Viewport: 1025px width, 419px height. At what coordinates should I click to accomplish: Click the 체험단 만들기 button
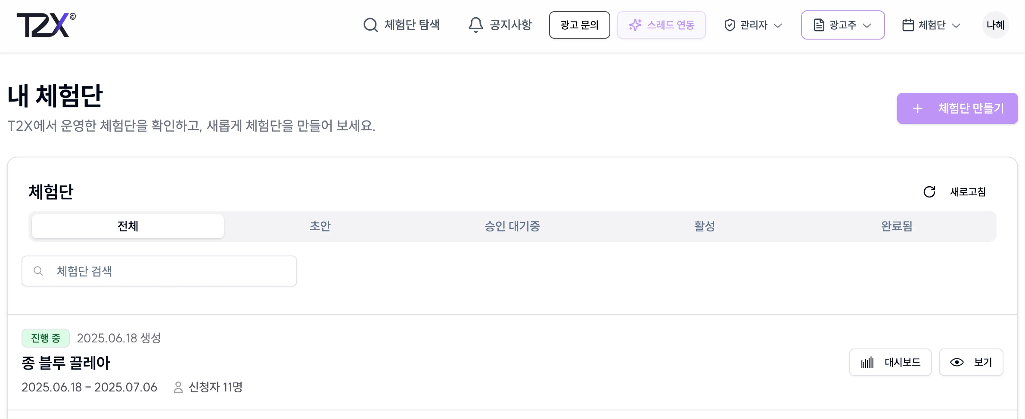957,108
